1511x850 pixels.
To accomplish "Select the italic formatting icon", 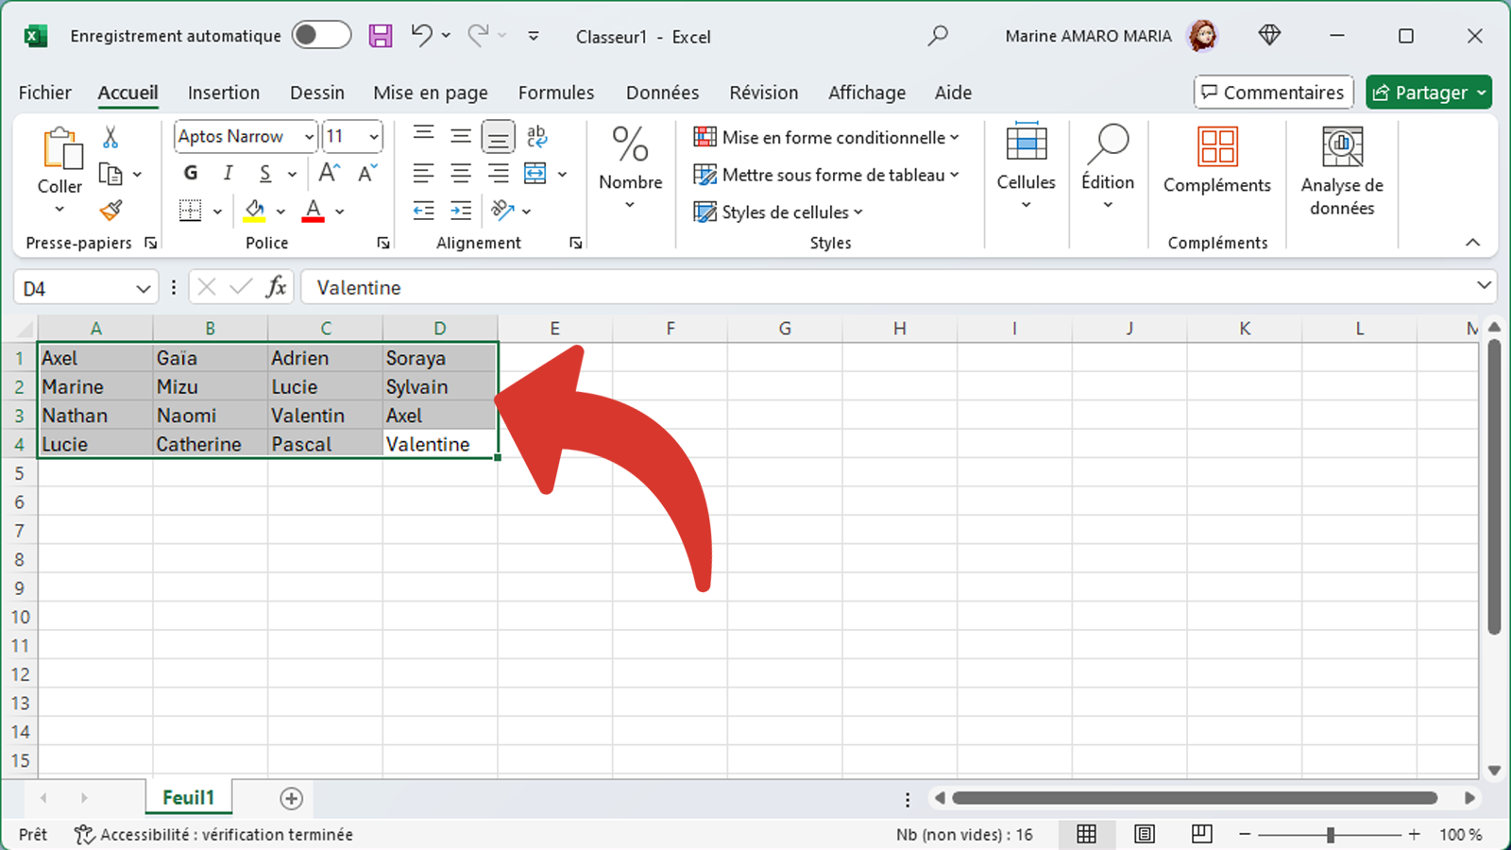I will 227,173.
